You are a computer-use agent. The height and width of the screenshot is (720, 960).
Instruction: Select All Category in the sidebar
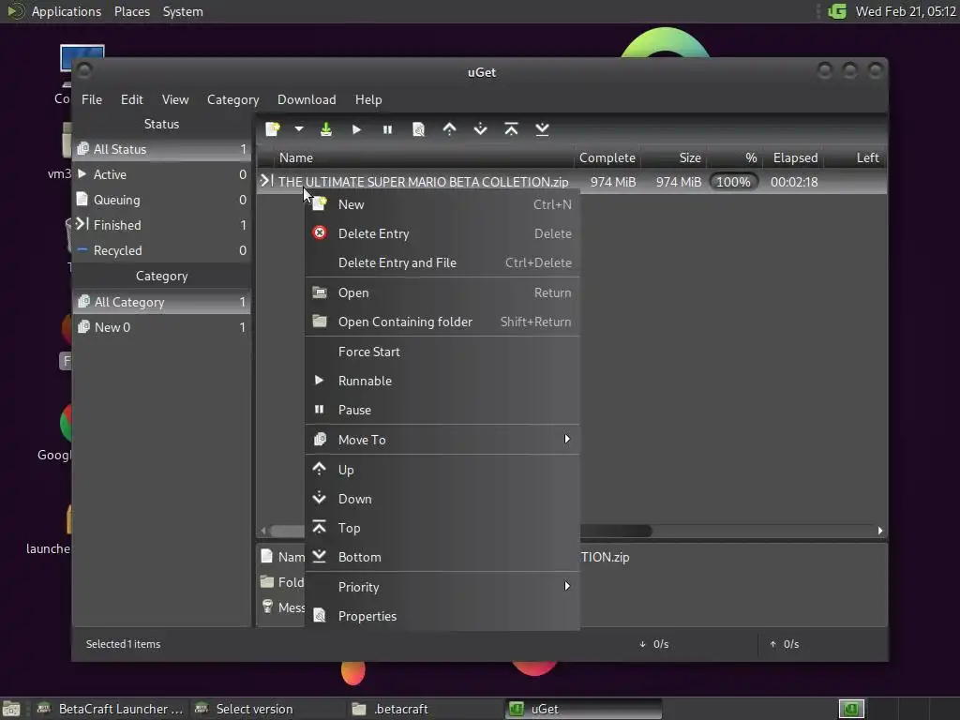[161, 302]
